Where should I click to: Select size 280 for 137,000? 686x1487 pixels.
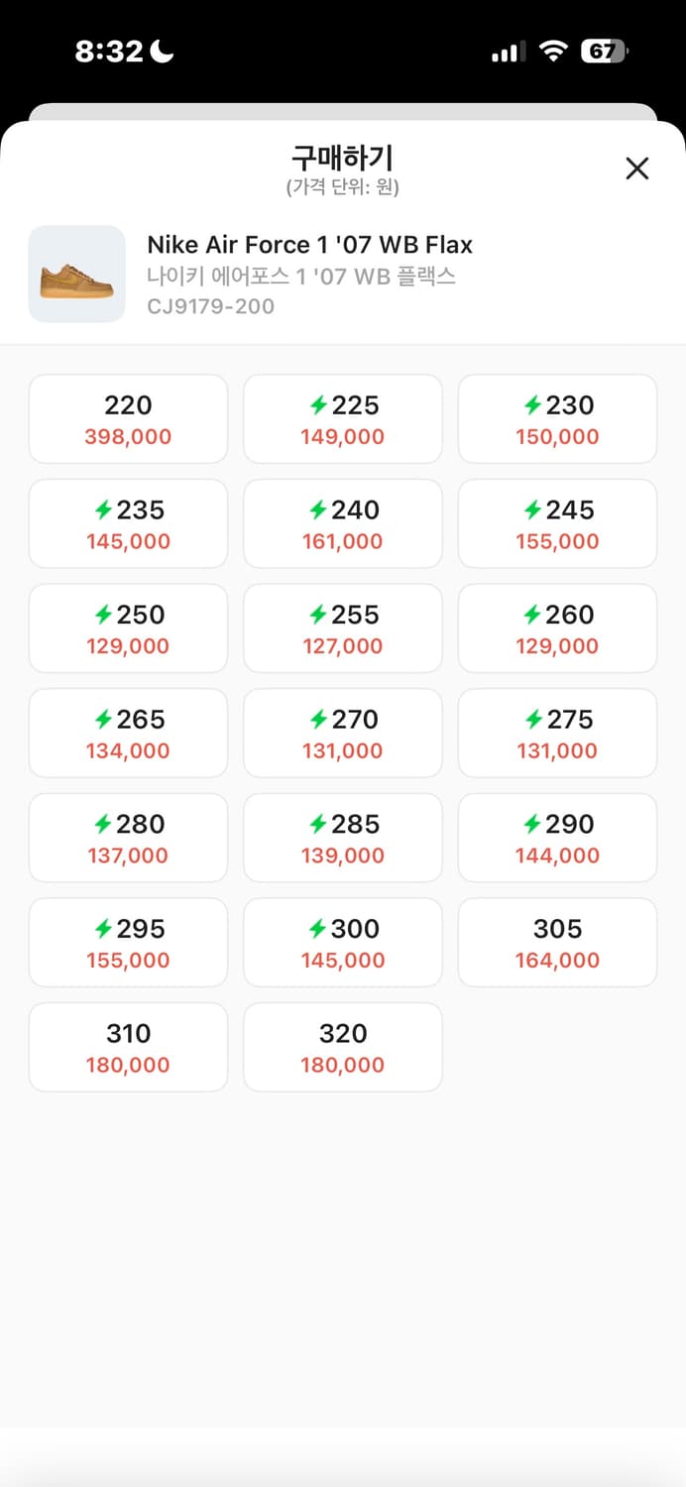coord(128,839)
